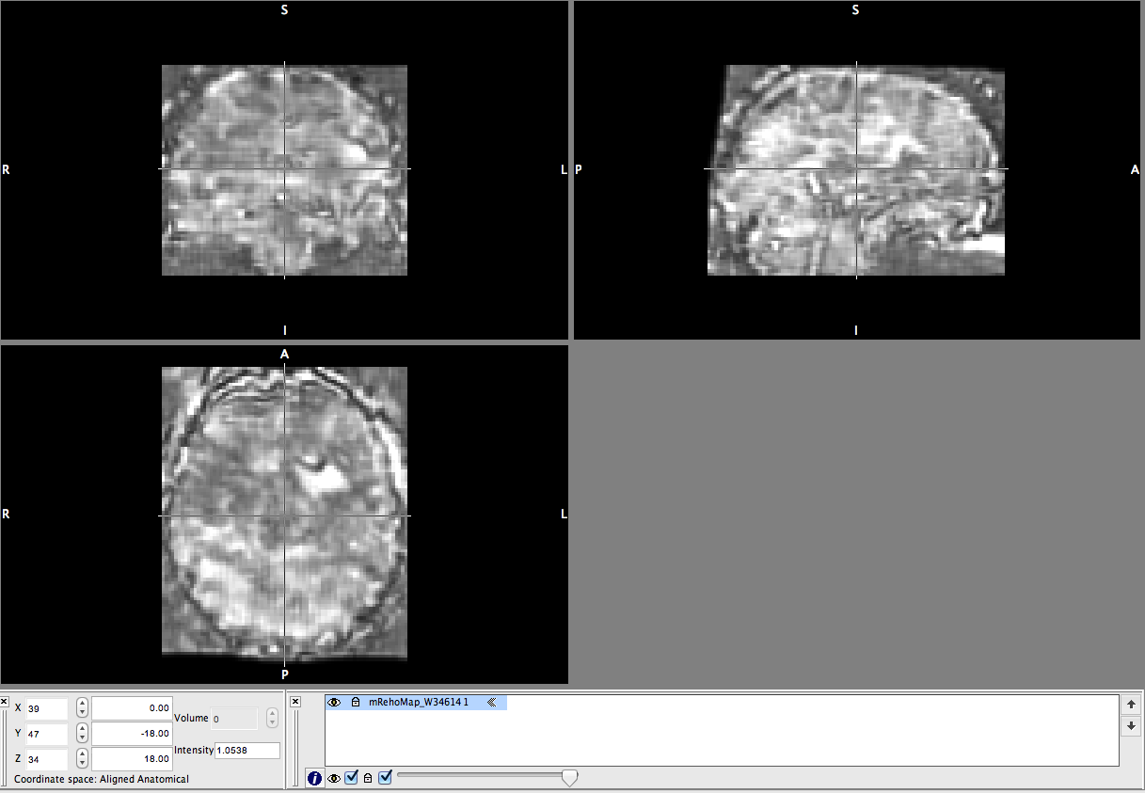
Task: Click the Volume stepper arrows
Action: (273, 718)
